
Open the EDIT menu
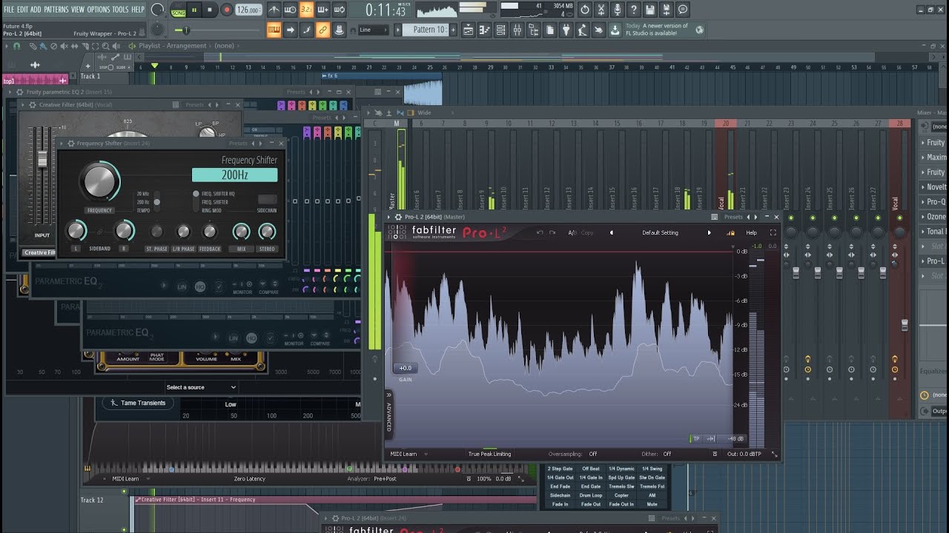tap(22, 10)
